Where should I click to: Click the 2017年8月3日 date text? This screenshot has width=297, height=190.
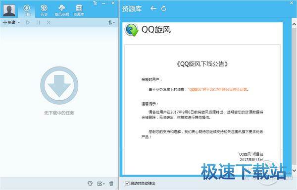tap(251, 159)
